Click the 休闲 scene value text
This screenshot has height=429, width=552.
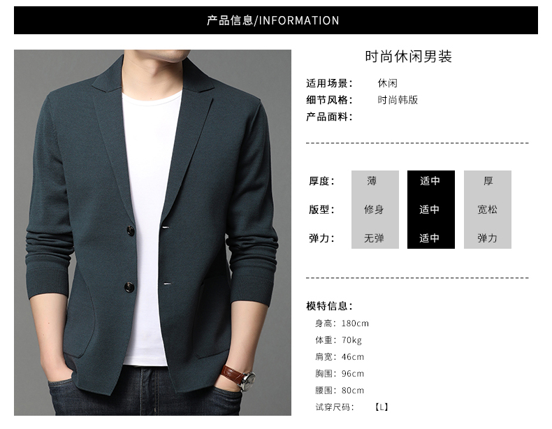(x=388, y=83)
